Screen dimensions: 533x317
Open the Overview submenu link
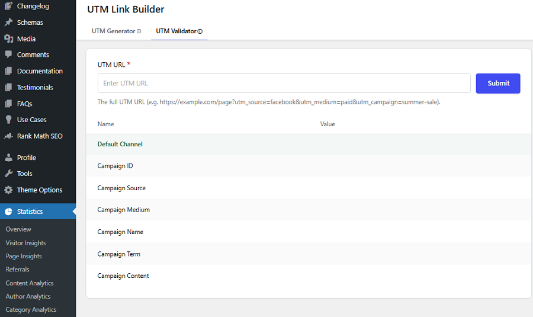pos(18,229)
